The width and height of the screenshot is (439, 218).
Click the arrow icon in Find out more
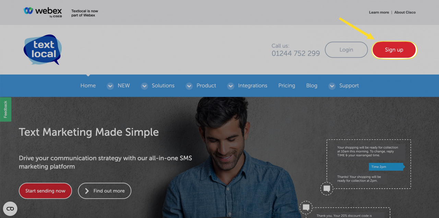coord(87,191)
